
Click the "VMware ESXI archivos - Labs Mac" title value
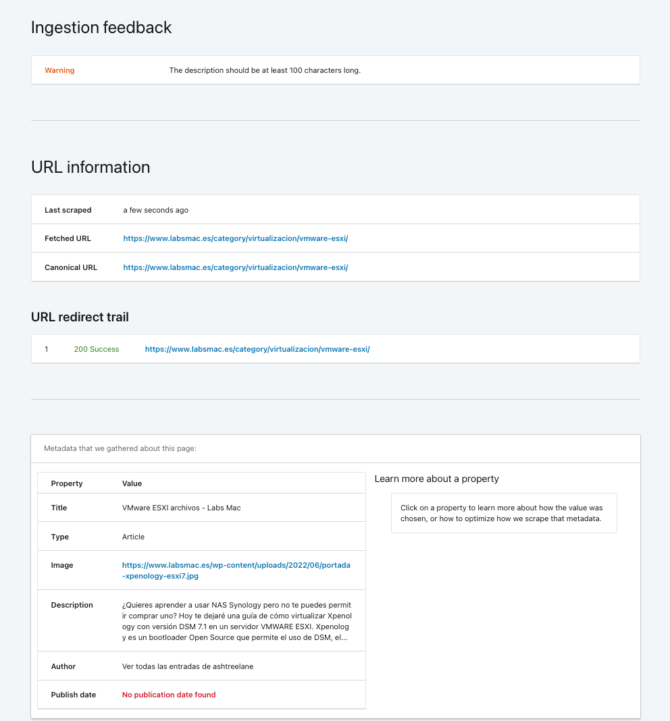(181, 508)
